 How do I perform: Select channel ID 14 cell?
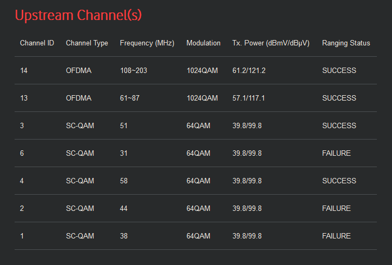(x=24, y=70)
